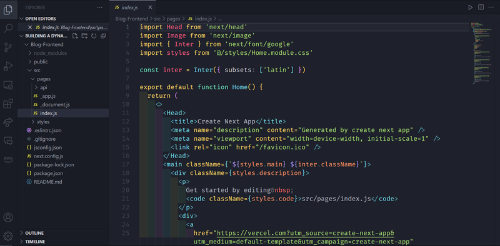Open the Extensions view icon

(8, 103)
